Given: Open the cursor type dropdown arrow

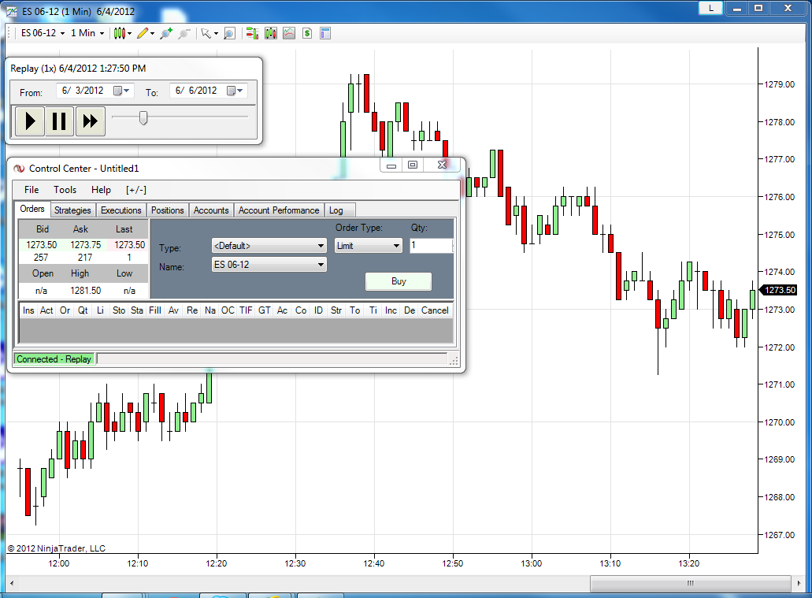Looking at the screenshot, I should click(x=216, y=34).
